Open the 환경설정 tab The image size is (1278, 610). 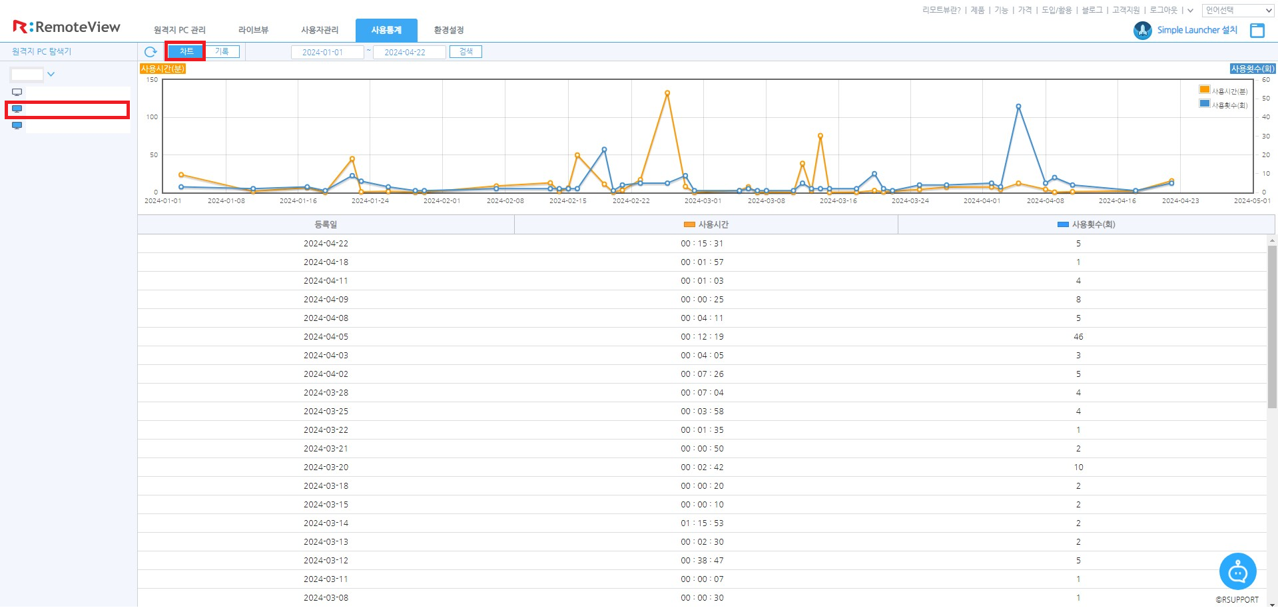click(448, 31)
